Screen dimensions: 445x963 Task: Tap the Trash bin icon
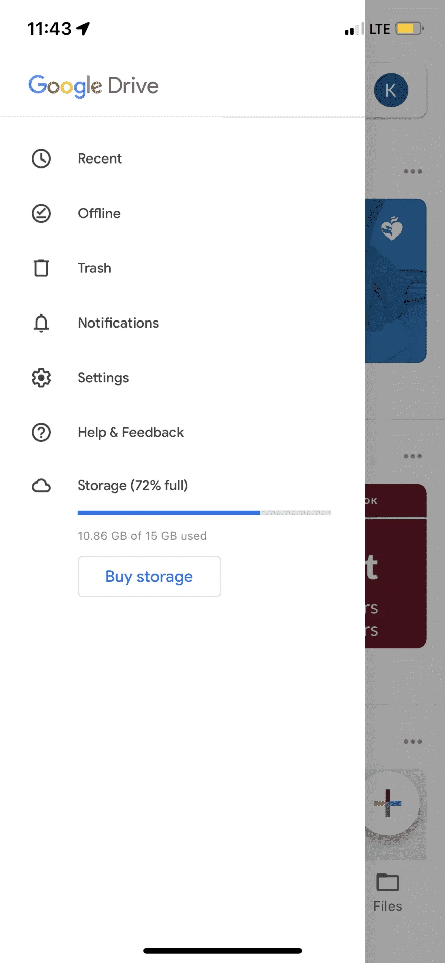41,268
